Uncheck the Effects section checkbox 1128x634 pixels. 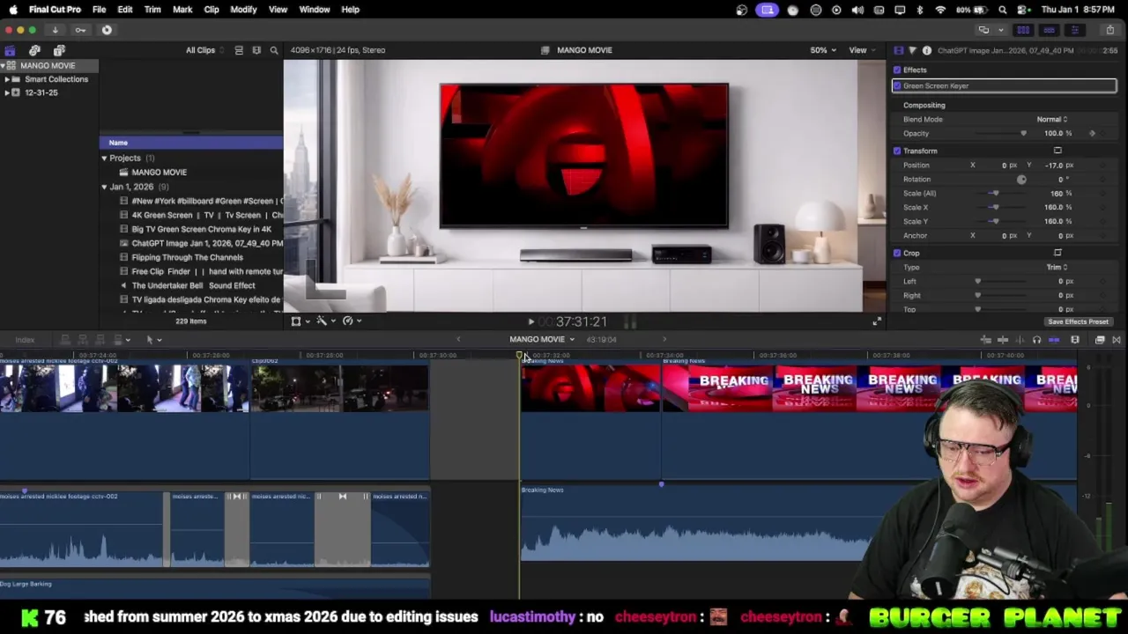point(897,70)
